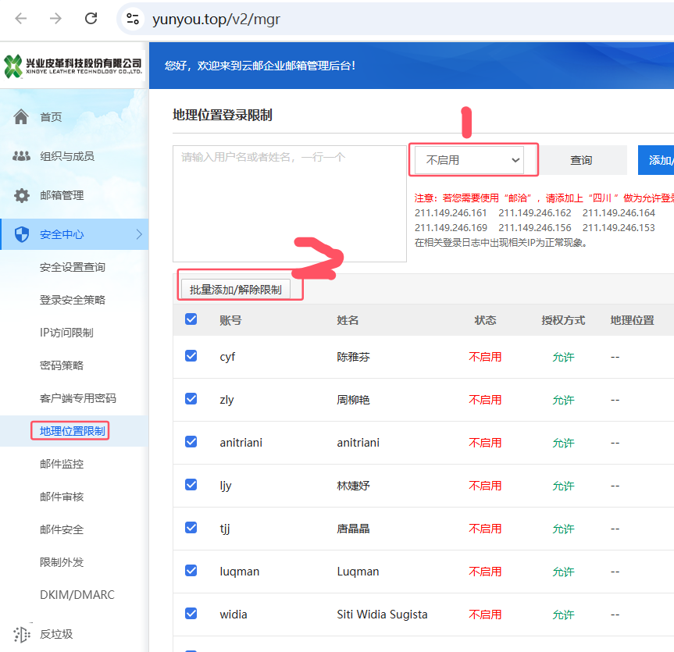Go to IP访问限制 in sidebar
Screen dimensions: 674x652
click(x=66, y=333)
